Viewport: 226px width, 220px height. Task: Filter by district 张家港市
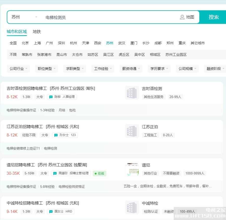[44, 55]
